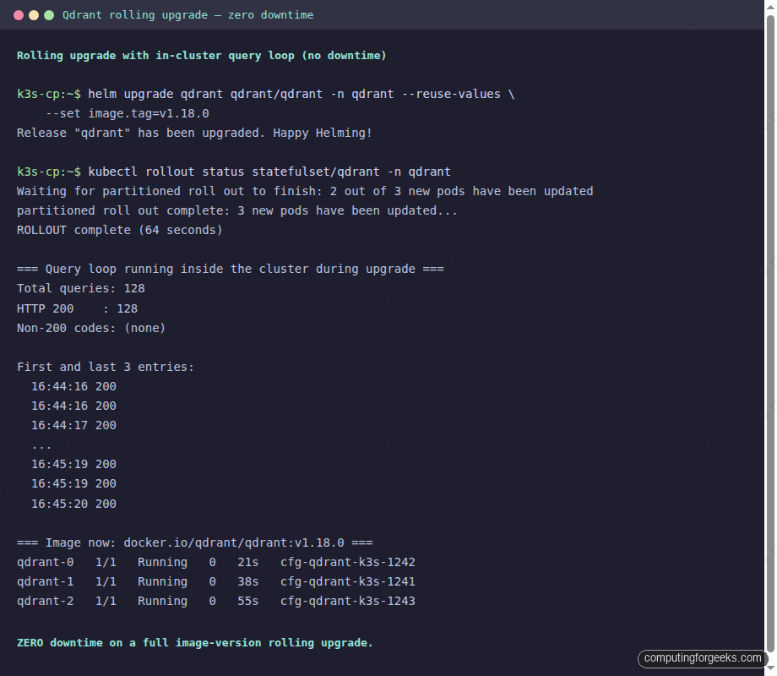Screen dimensions: 777x676
Task: Click the scrollbar down arrow at bottom right
Action: pos(770,669)
